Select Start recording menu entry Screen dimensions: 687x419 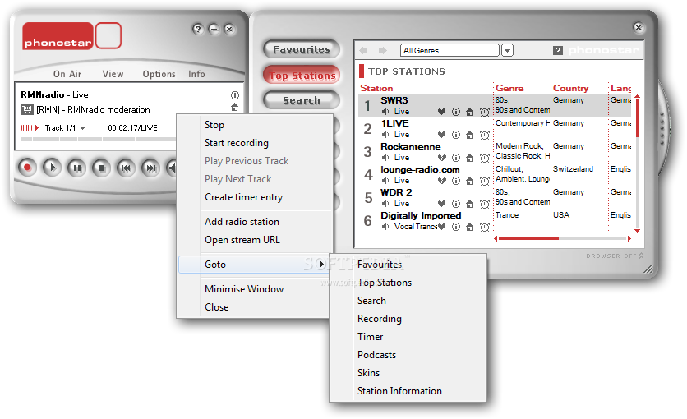point(237,143)
